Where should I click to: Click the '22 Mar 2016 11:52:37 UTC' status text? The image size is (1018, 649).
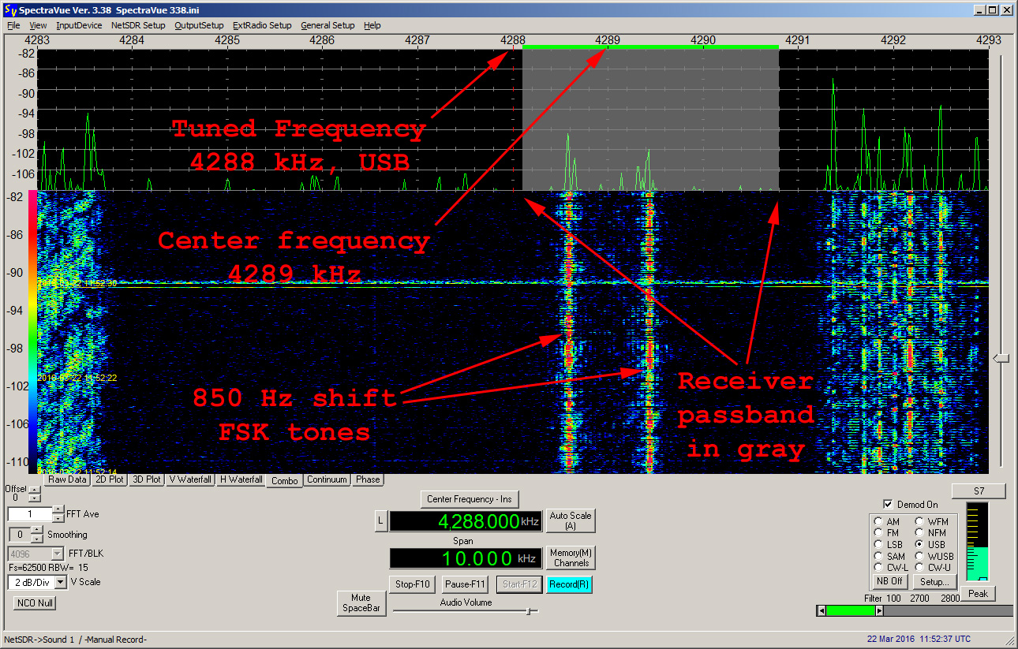[919, 639]
